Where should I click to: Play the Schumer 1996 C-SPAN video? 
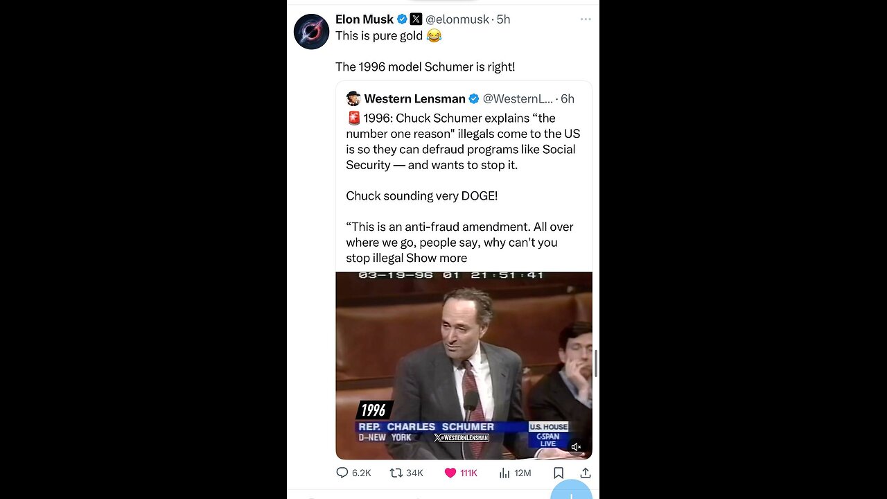[464, 365]
